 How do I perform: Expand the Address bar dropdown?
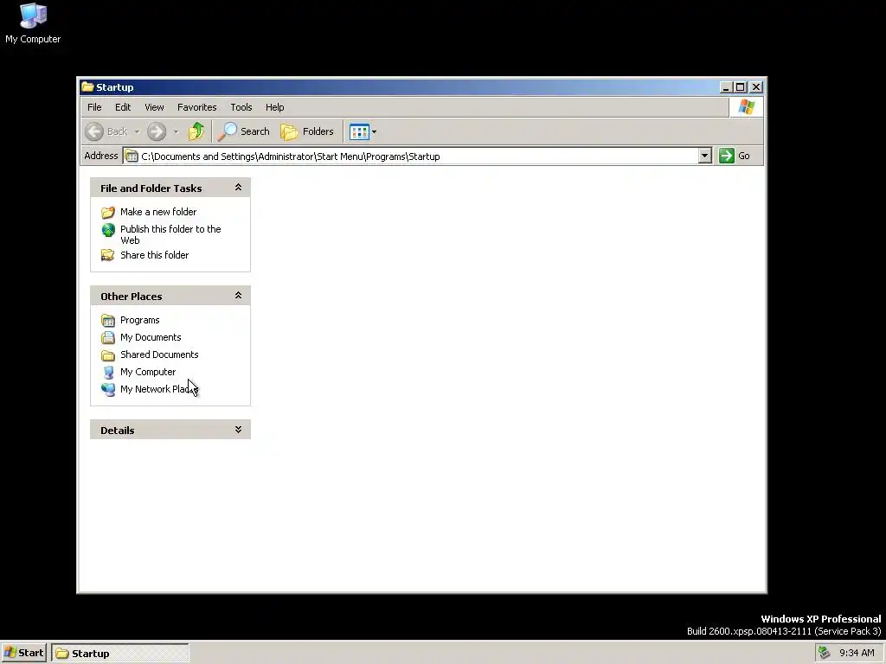pyautogui.click(x=704, y=156)
